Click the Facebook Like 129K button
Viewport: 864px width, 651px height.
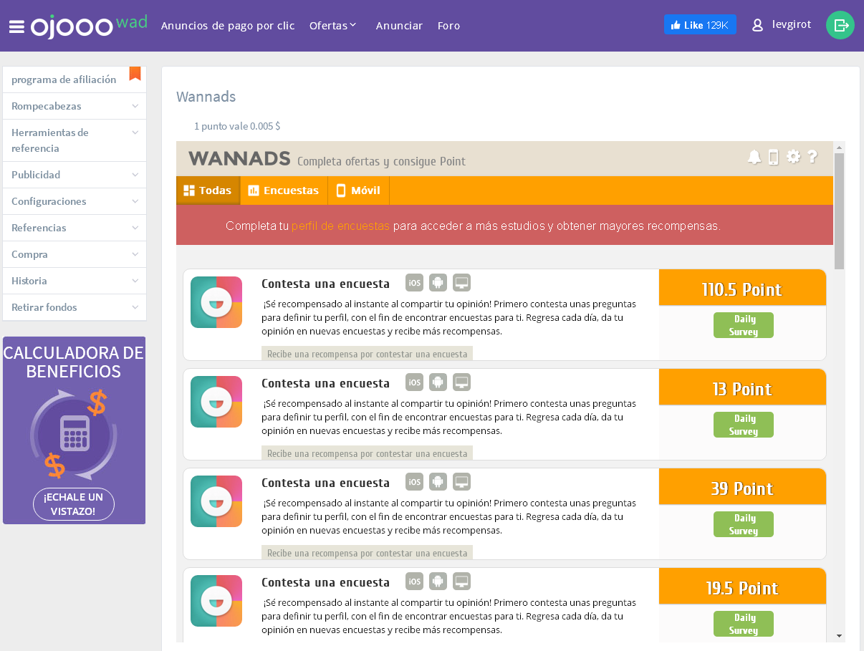click(x=700, y=25)
